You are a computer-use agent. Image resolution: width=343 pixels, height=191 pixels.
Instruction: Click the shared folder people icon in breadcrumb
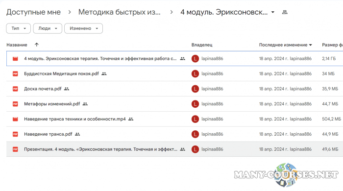[x=285, y=12]
